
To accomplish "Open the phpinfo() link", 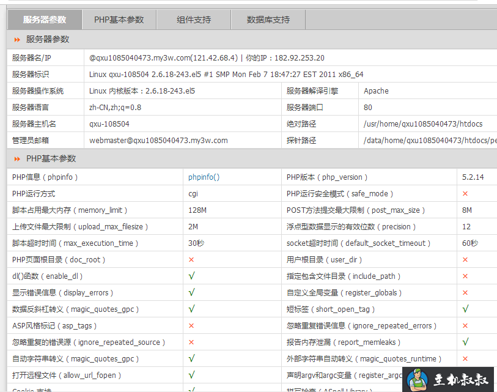I will [x=204, y=177].
